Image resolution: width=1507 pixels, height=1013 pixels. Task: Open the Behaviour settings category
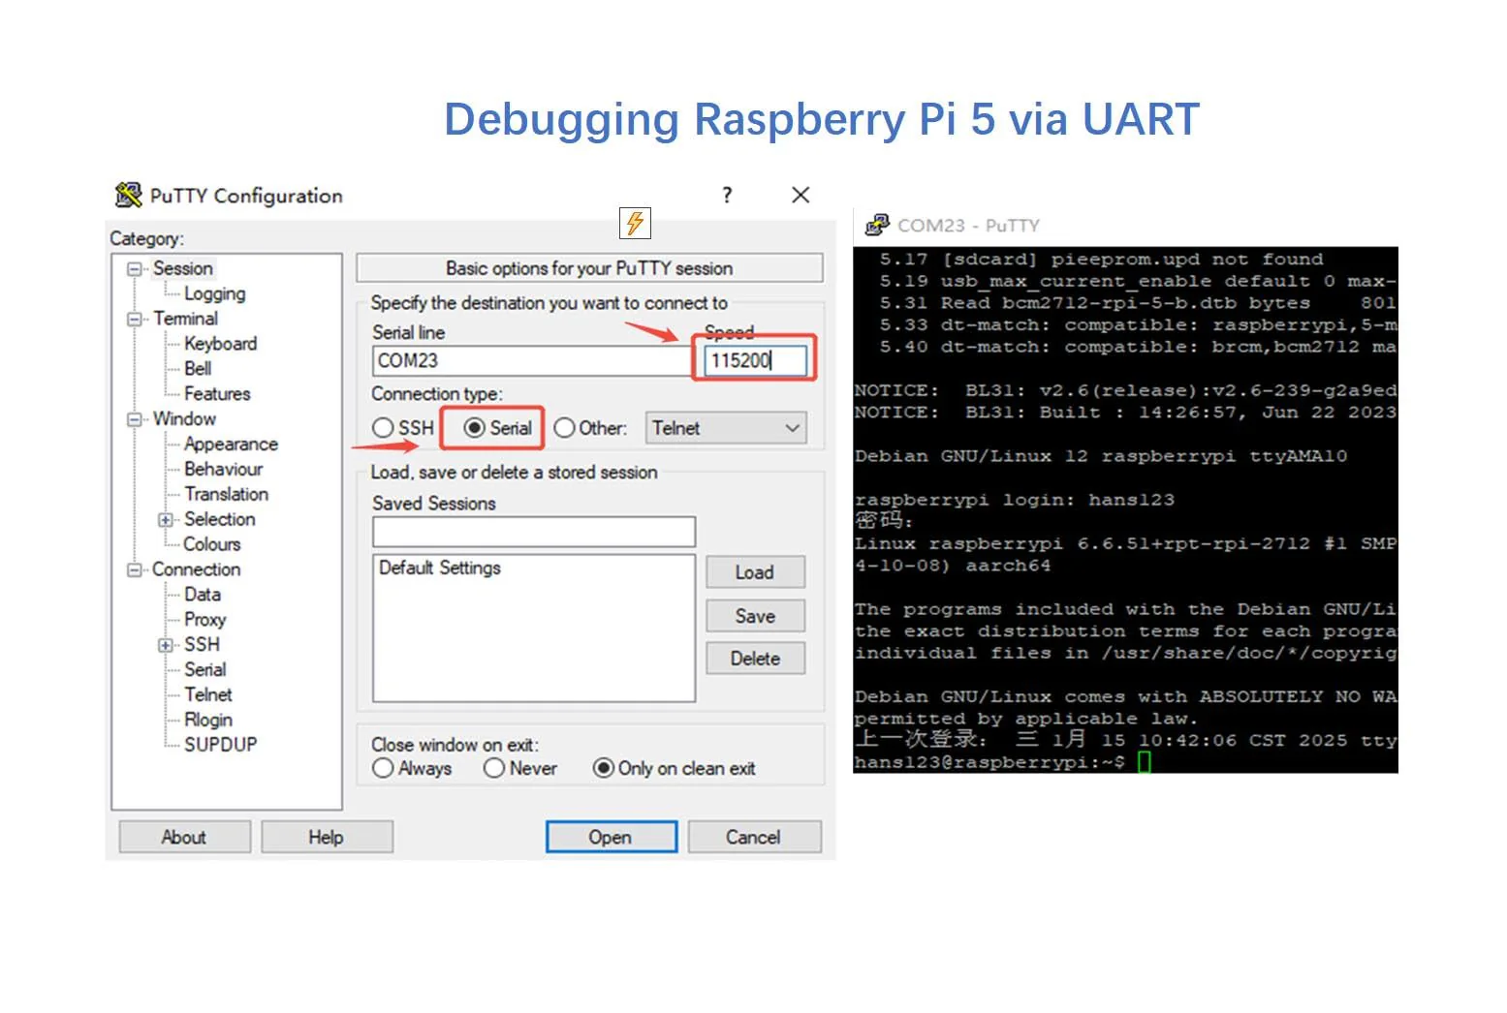pos(223,469)
